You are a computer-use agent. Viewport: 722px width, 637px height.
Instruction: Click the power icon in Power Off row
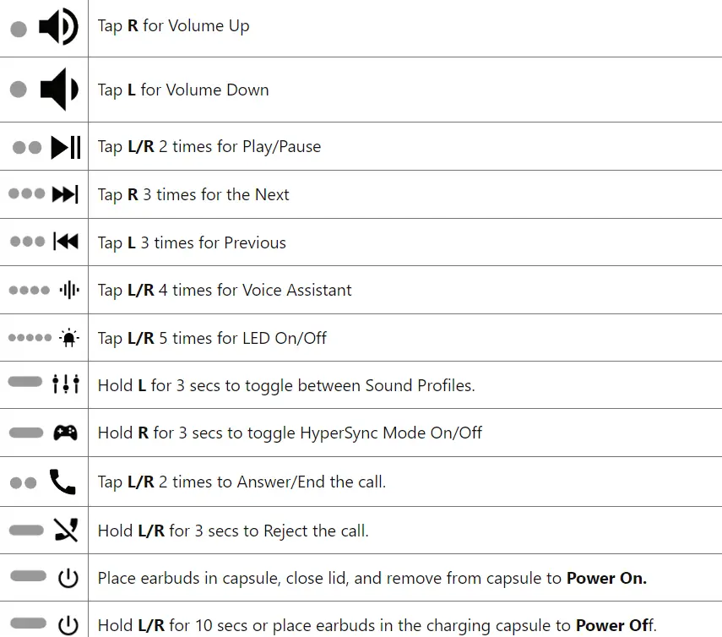click(68, 625)
